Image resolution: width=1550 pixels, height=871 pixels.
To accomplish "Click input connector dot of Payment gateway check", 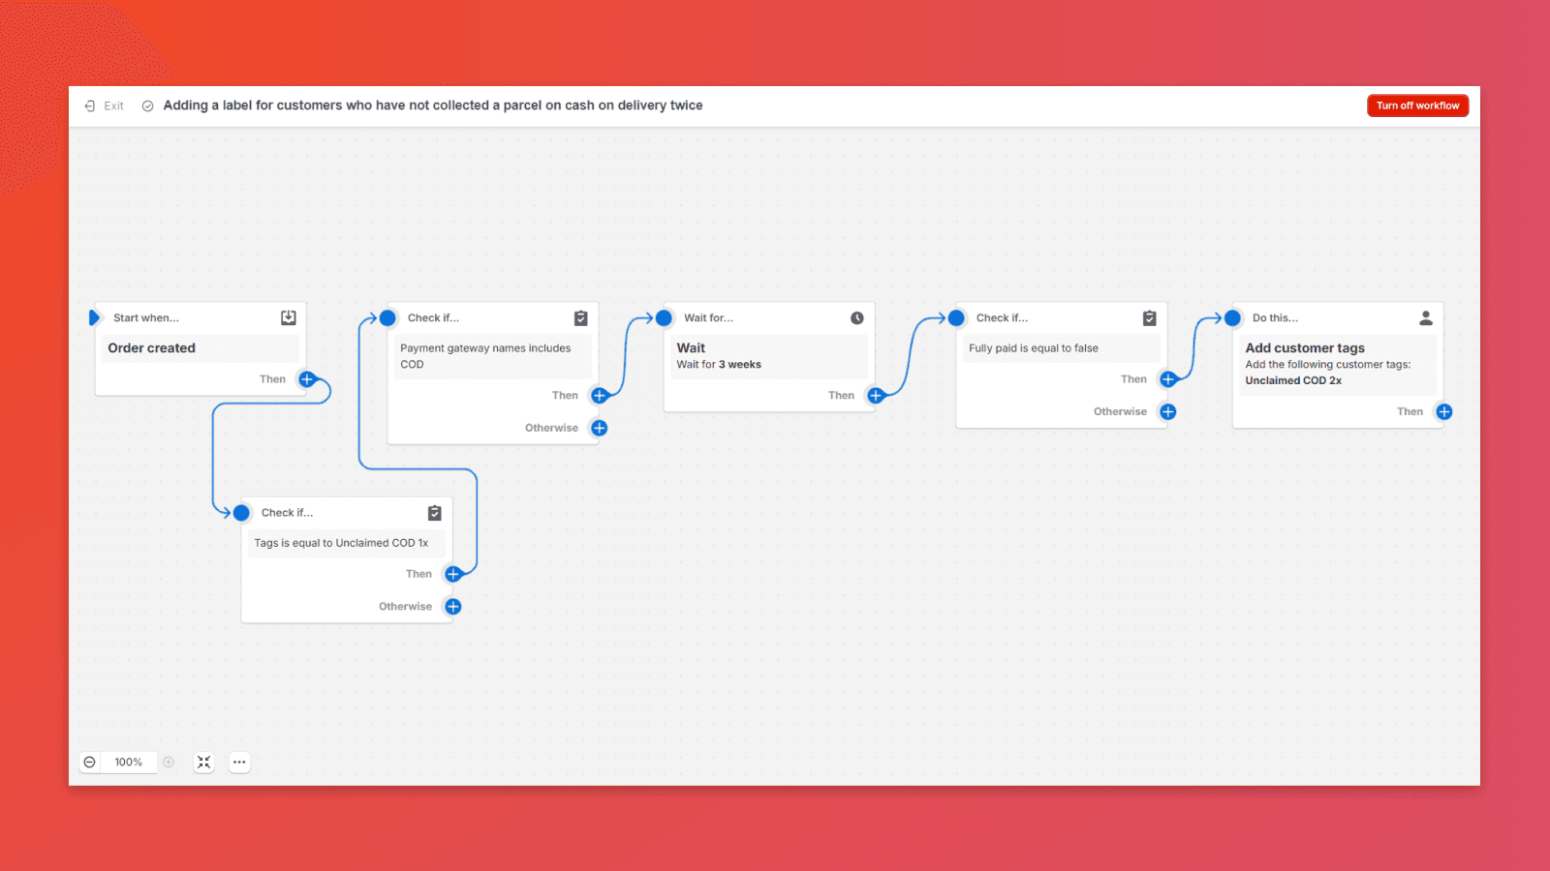I will click(387, 317).
